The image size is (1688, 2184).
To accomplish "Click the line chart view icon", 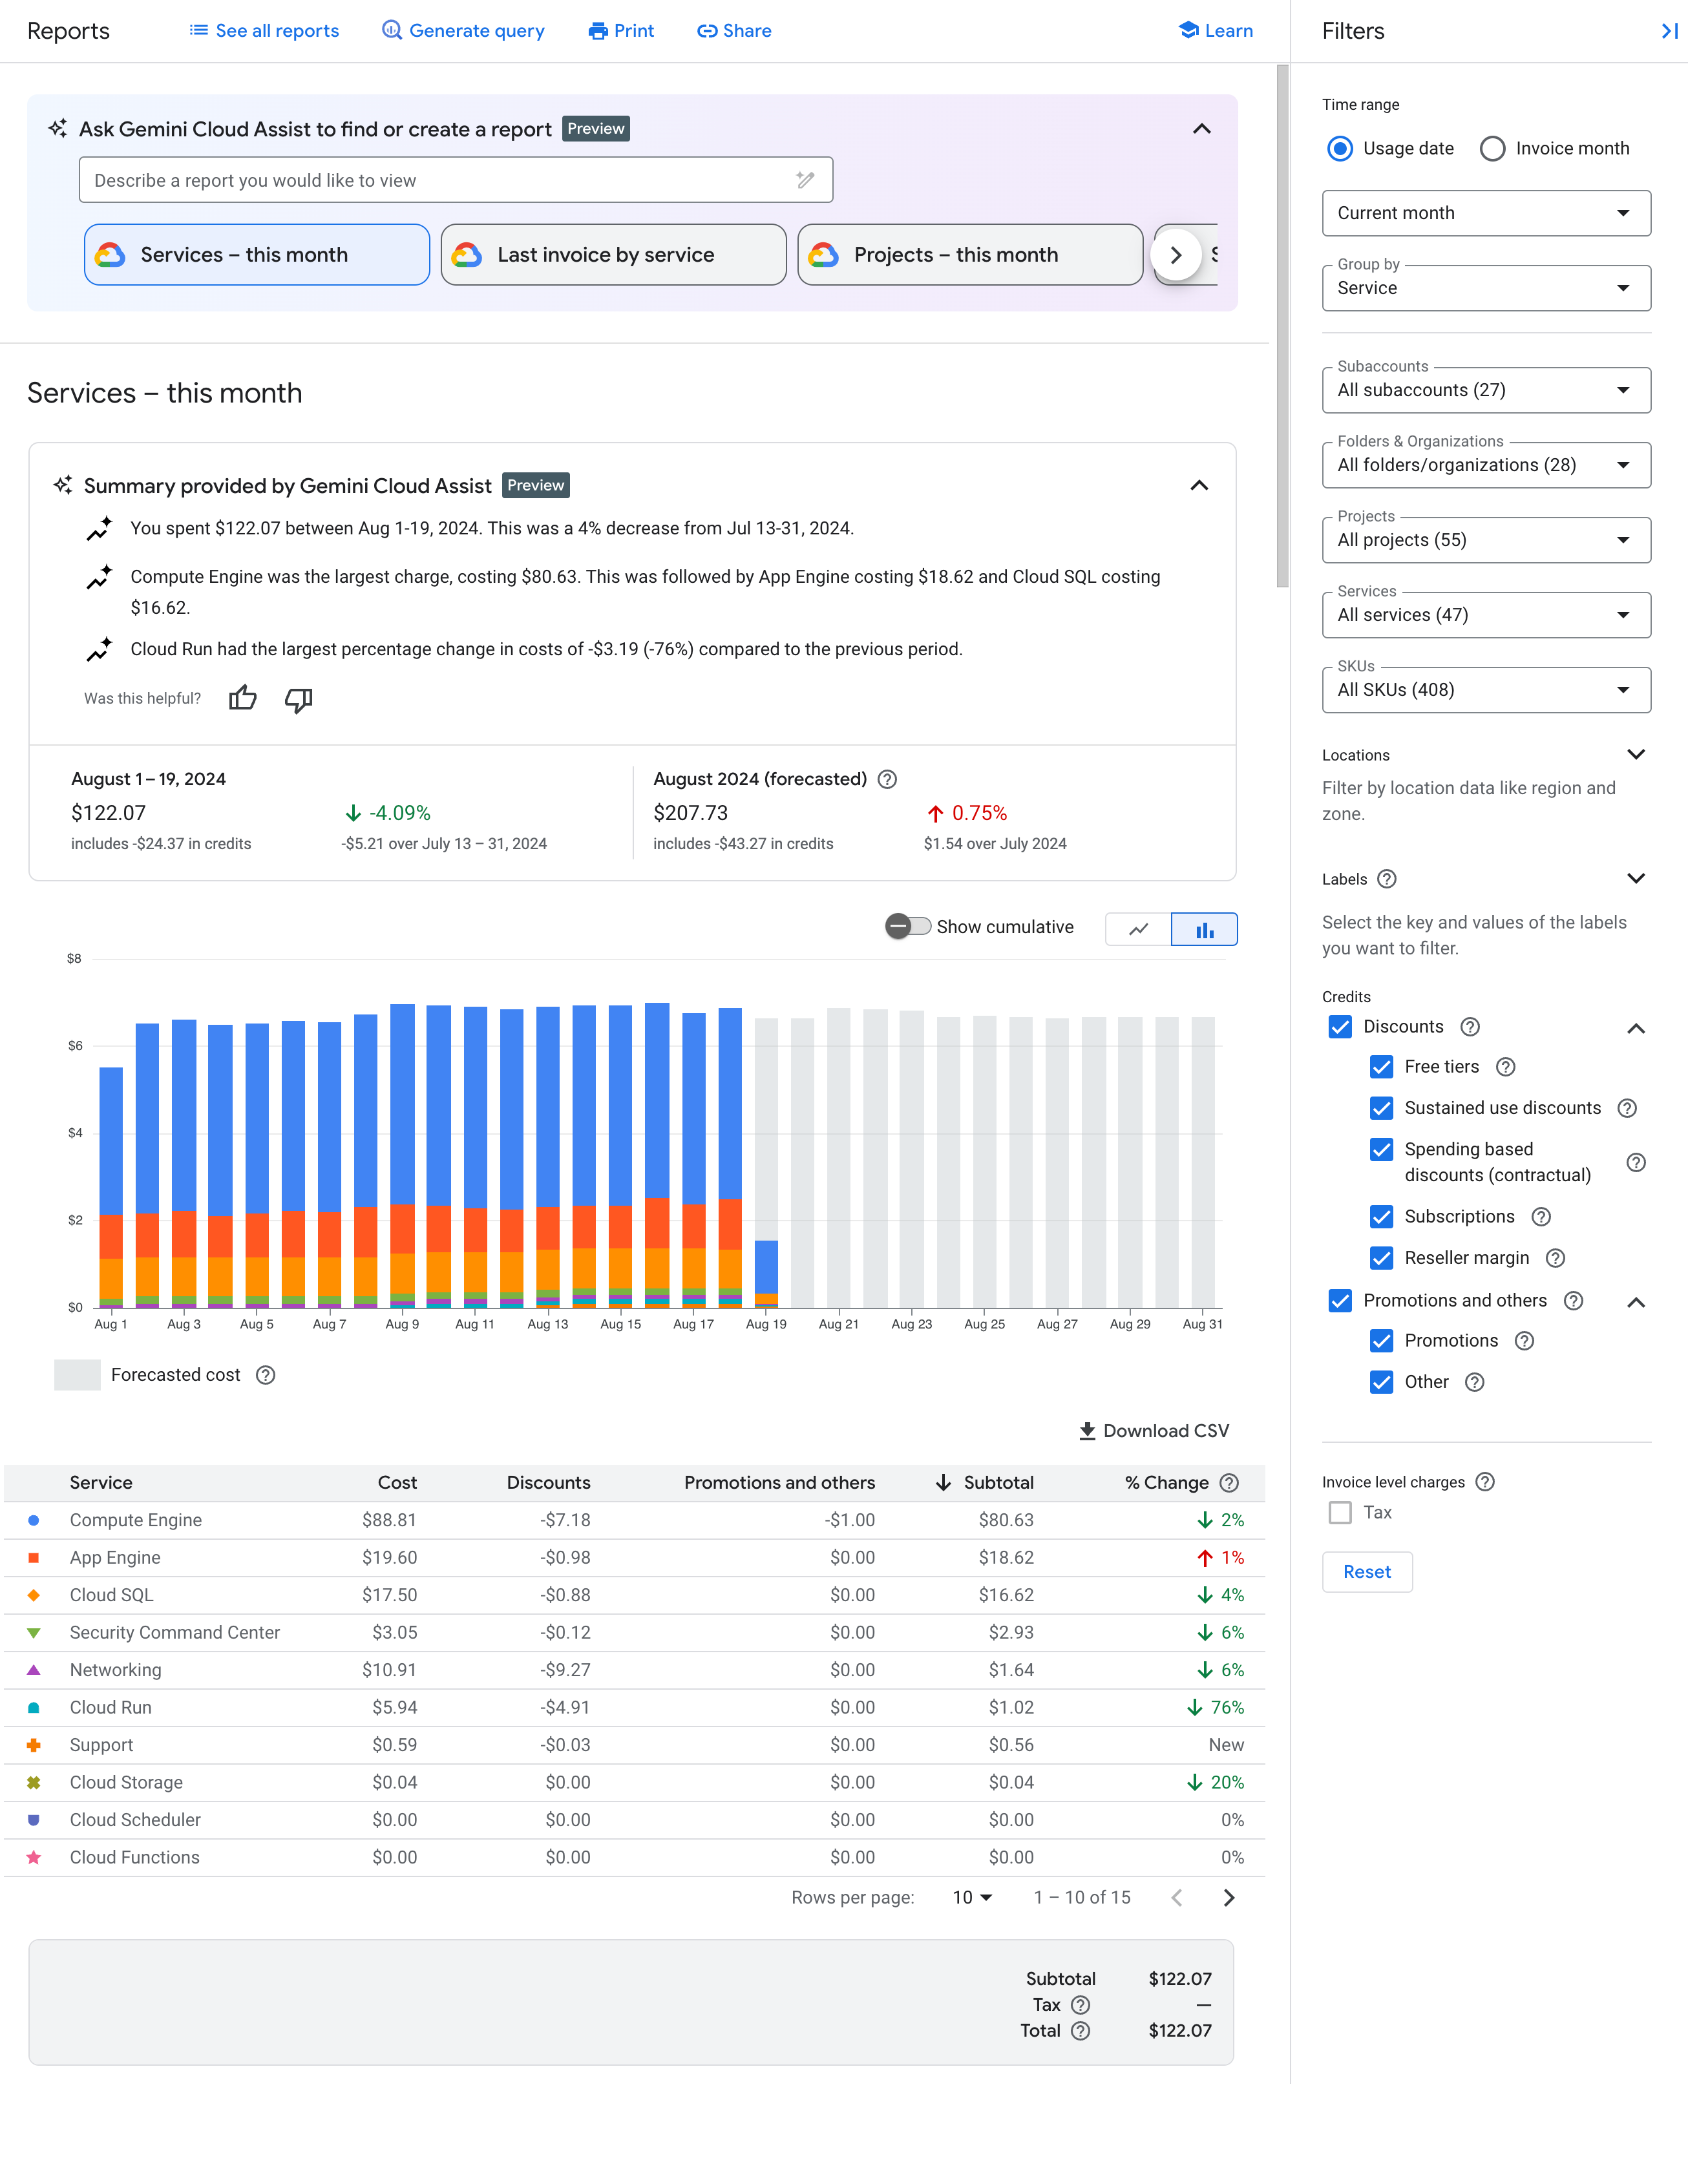I will [x=1138, y=927].
